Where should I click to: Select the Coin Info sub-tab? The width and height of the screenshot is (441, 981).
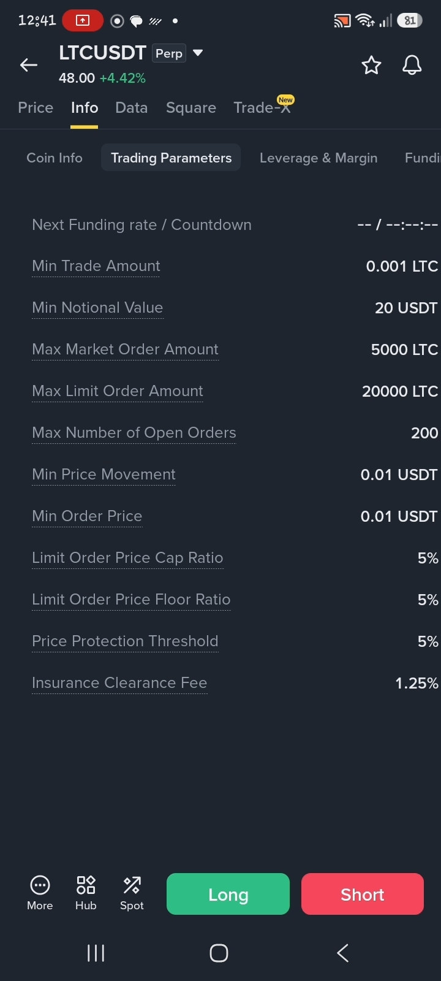click(55, 158)
